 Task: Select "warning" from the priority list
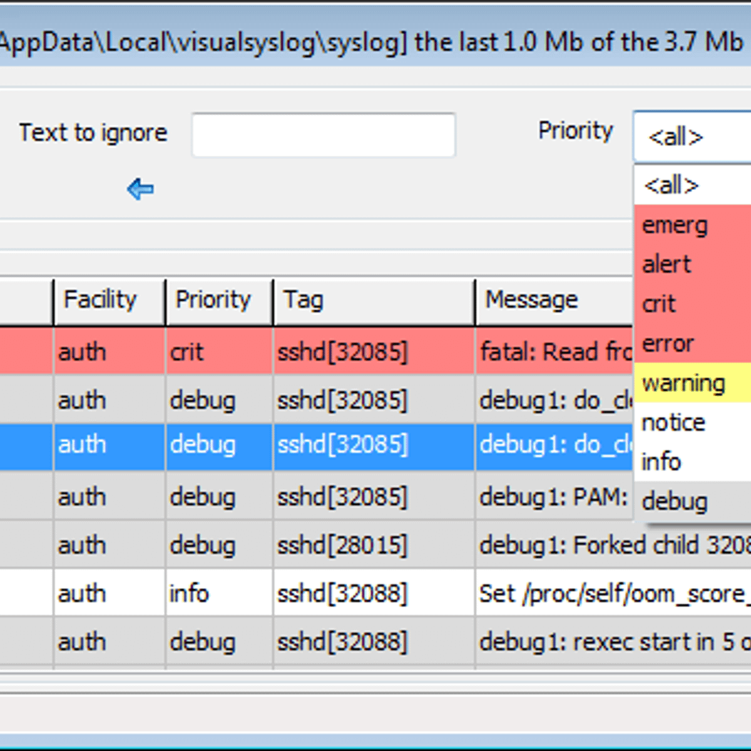pyautogui.click(x=683, y=384)
